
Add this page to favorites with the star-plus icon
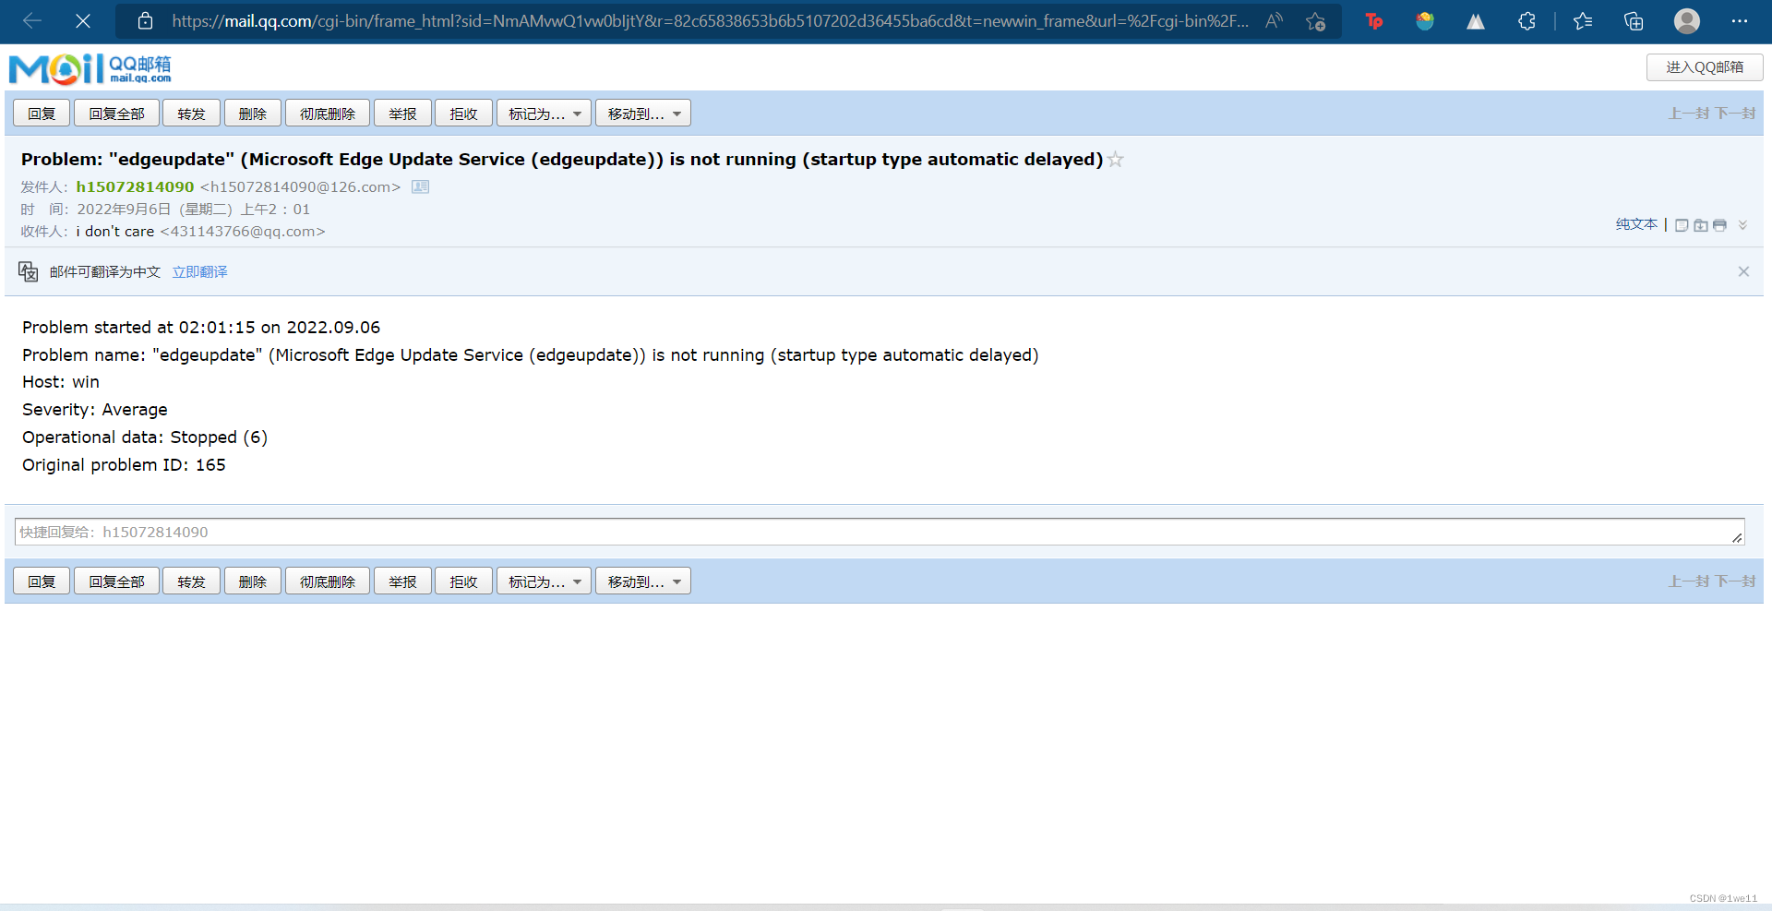point(1316,20)
